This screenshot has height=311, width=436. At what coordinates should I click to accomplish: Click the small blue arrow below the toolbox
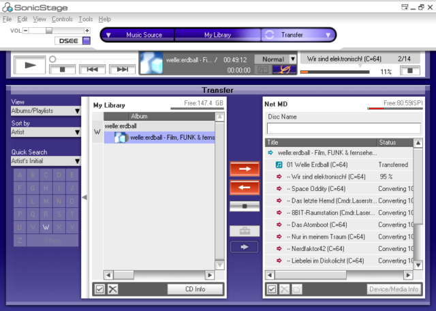click(245, 247)
